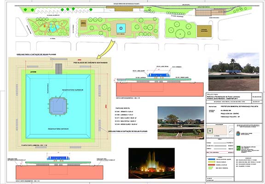Click the blue fountain basin in right cross-section
Image resolution: width=265 pixels, height=184 pixels.
158,75
